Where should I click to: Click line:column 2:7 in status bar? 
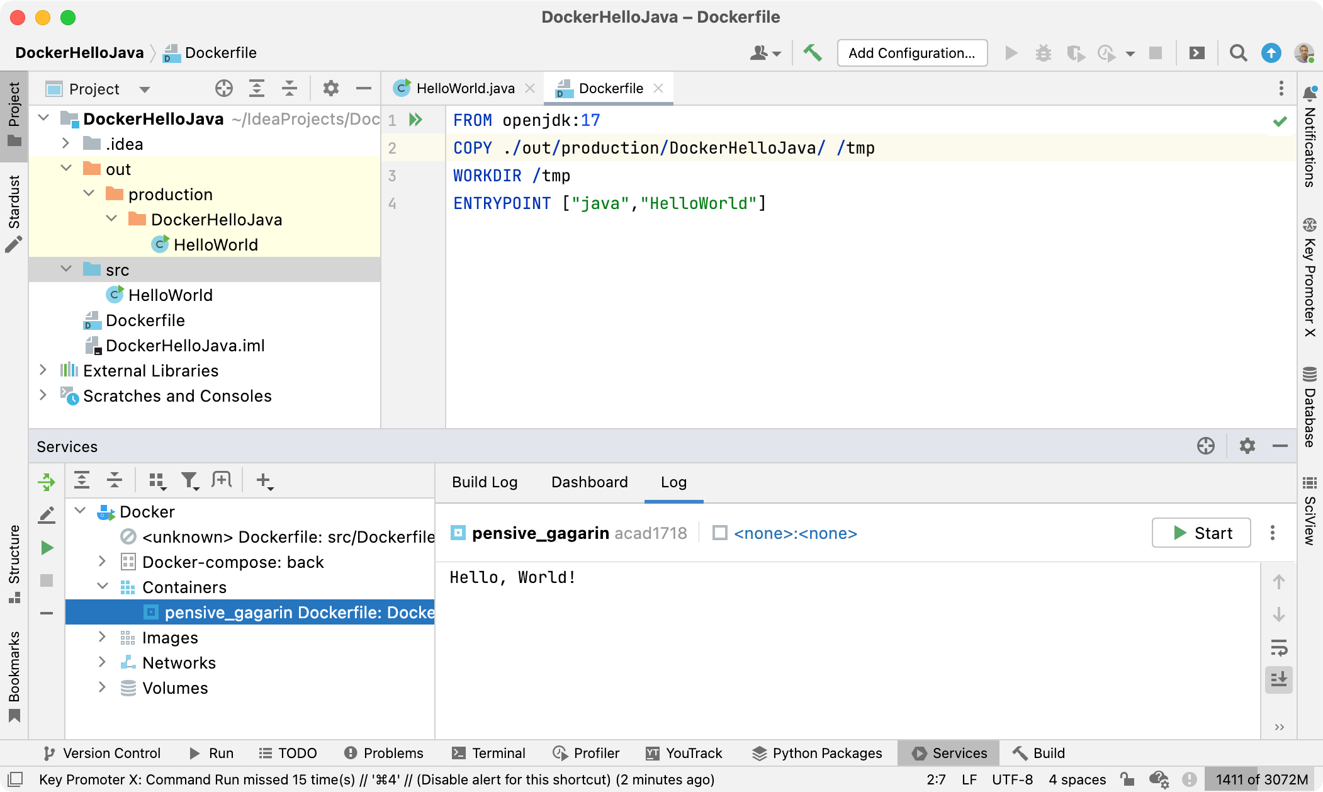[x=935, y=779]
